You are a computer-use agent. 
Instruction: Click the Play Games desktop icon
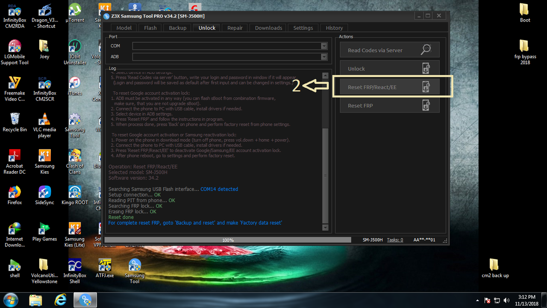[x=44, y=232]
